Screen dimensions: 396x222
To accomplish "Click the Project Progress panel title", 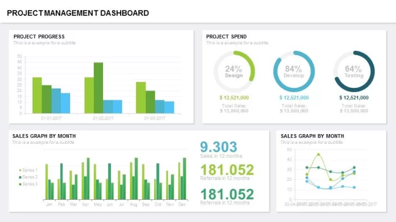I will pos(39,37).
